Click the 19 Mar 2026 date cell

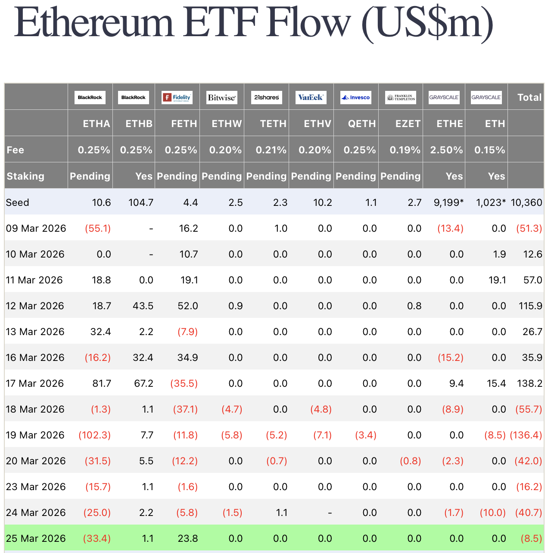(35, 435)
